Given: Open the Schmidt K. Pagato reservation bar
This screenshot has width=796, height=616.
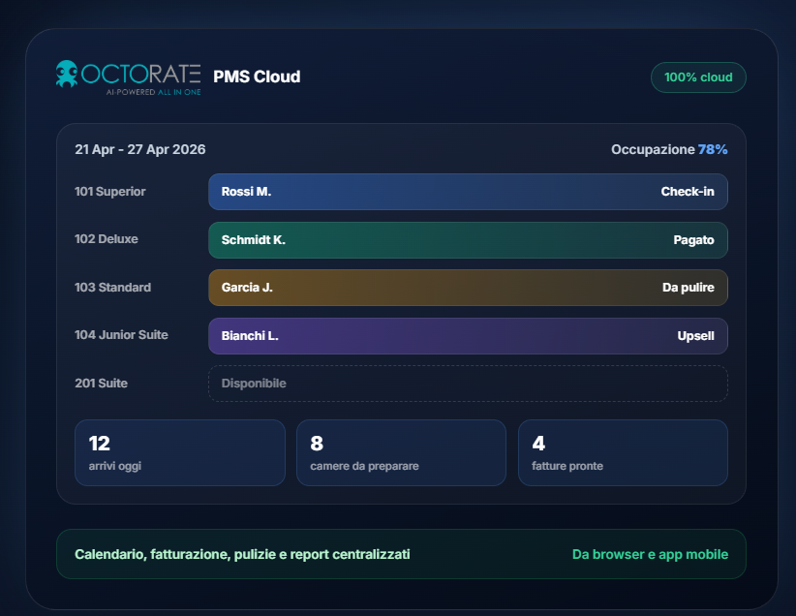Looking at the screenshot, I should 468,239.
